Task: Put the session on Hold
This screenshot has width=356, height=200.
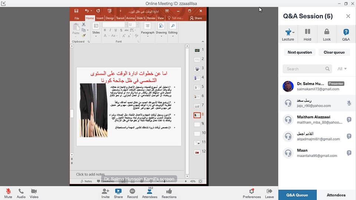Action: pyautogui.click(x=307, y=34)
